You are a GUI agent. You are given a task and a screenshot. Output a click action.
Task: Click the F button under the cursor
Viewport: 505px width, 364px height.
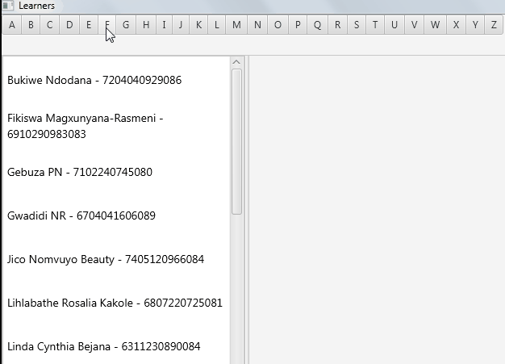(107, 25)
